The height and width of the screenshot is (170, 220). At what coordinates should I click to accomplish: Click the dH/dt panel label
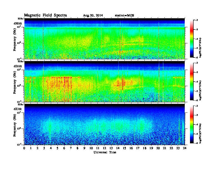[x=18, y=23]
